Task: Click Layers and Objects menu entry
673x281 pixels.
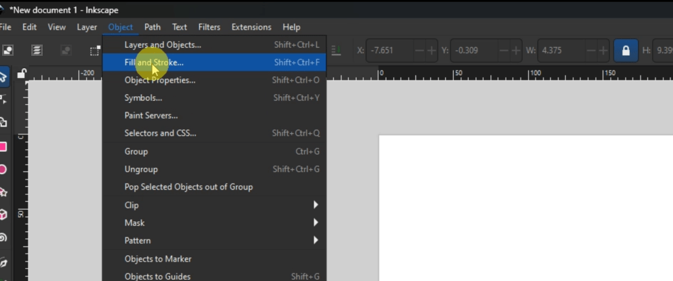Action: point(163,45)
